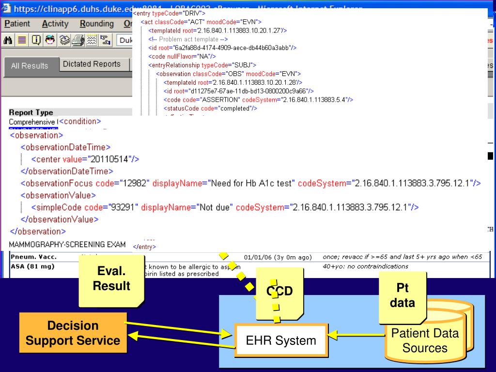The width and height of the screenshot is (496, 372).
Task: Select the MAMMOGRAPHY-SCREENING EXAM row
Action: 67,244
